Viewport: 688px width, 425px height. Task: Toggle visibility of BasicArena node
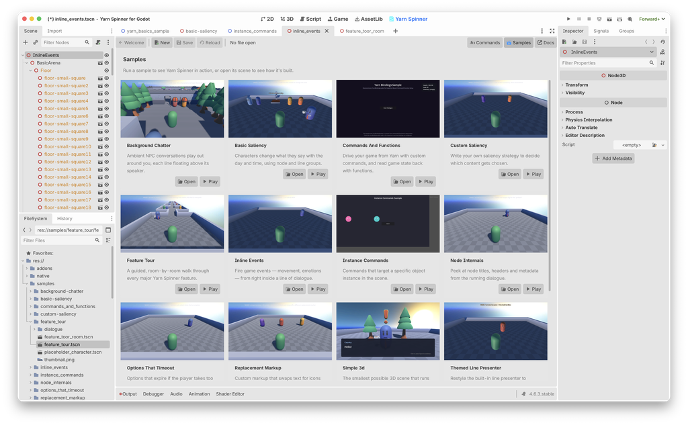(x=107, y=62)
